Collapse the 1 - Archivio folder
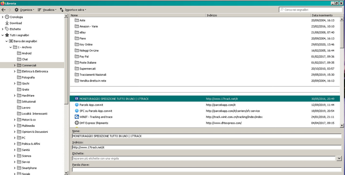The height and width of the screenshot is (175, 345). click(11, 47)
